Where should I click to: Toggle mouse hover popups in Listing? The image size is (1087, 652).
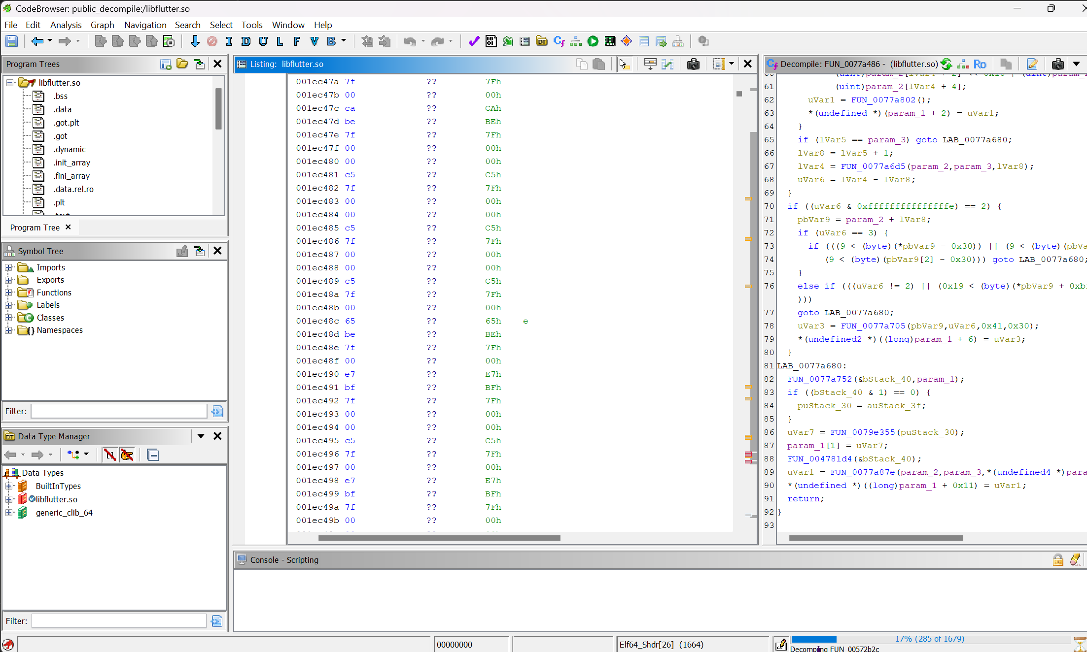[x=624, y=64]
